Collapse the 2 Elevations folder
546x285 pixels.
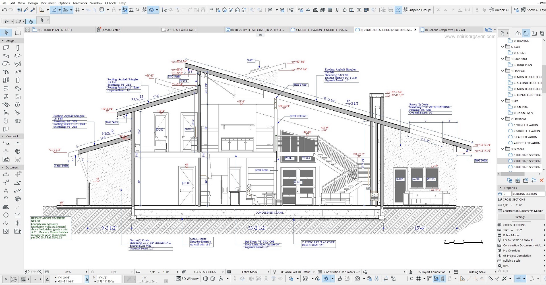click(502, 119)
